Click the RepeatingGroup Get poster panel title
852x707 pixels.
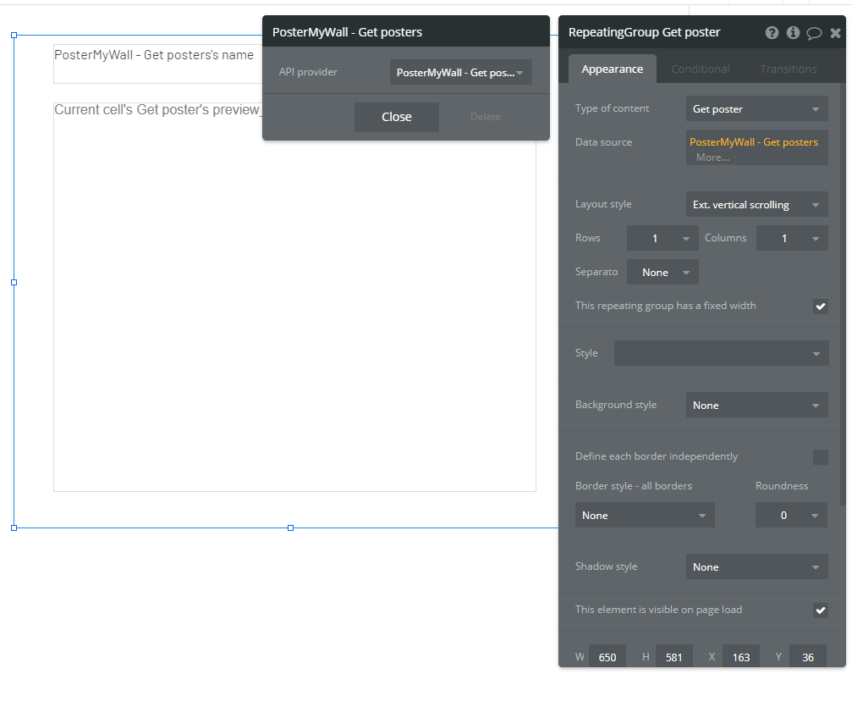click(644, 32)
